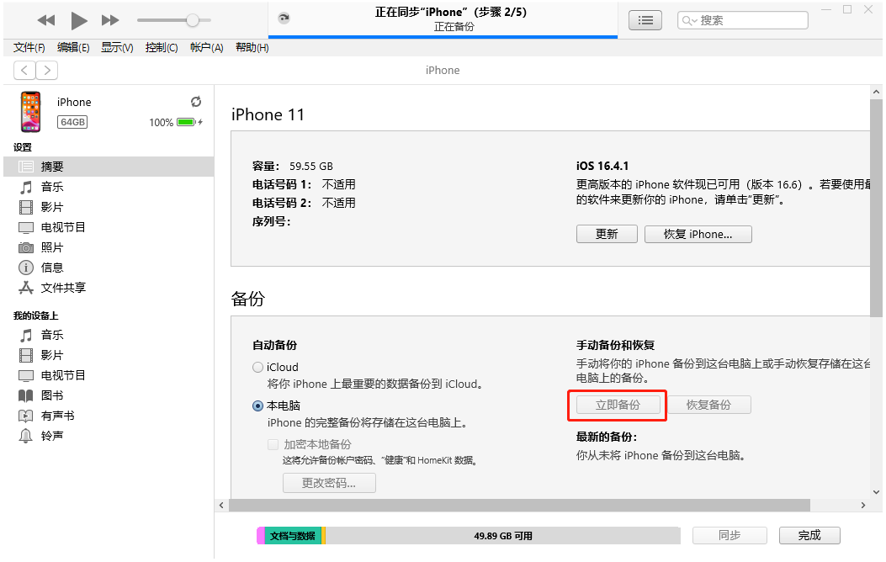Open the 文件(F) menu

(29, 48)
